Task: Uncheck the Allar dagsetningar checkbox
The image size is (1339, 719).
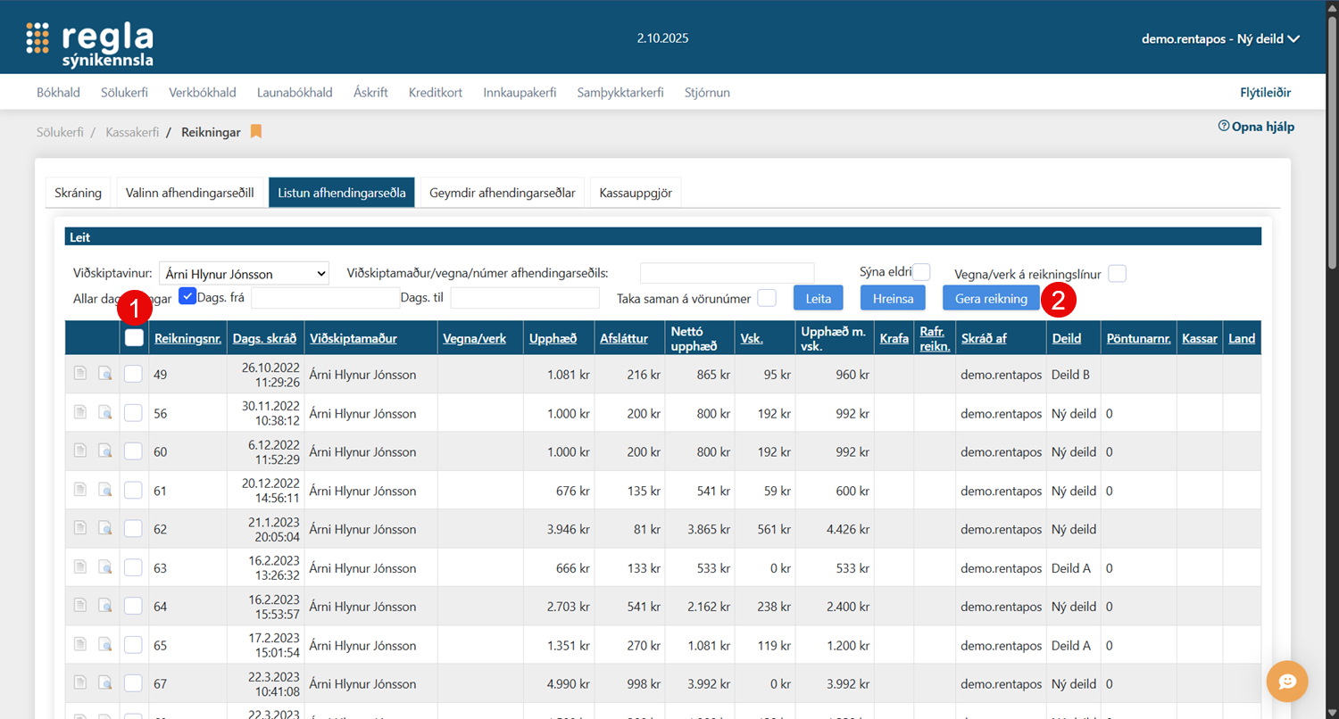Action: (x=187, y=297)
